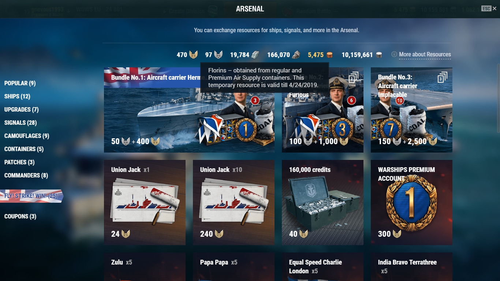
Task: Open the SHIPS (12) category
Action: [17, 97]
